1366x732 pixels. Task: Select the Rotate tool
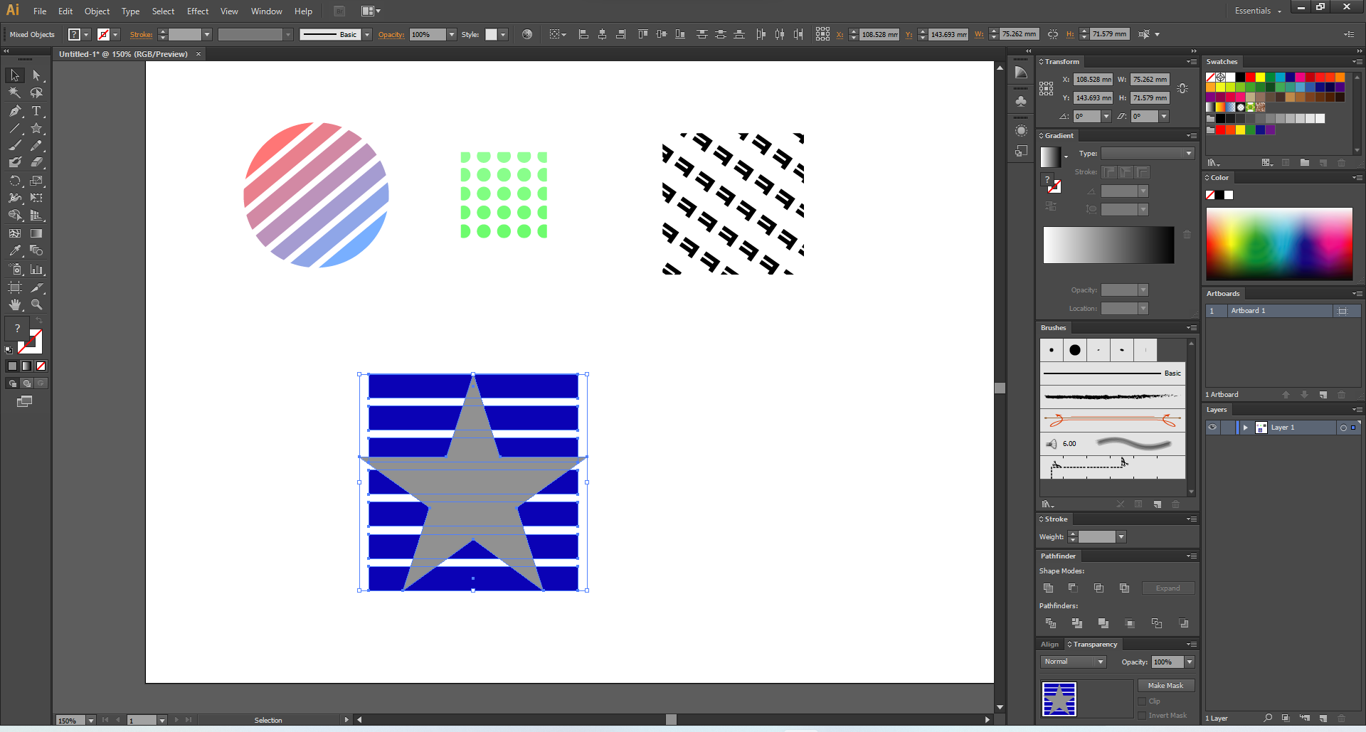click(x=14, y=181)
